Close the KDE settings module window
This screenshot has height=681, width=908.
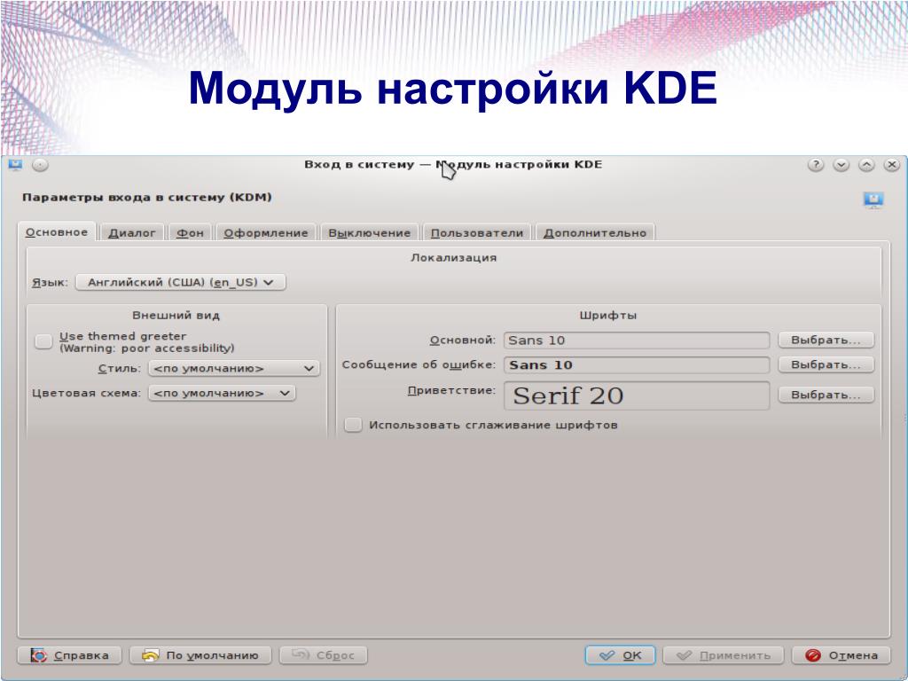(892, 165)
